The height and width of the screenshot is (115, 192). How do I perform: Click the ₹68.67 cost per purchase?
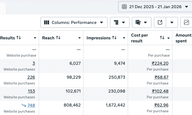click(x=162, y=77)
